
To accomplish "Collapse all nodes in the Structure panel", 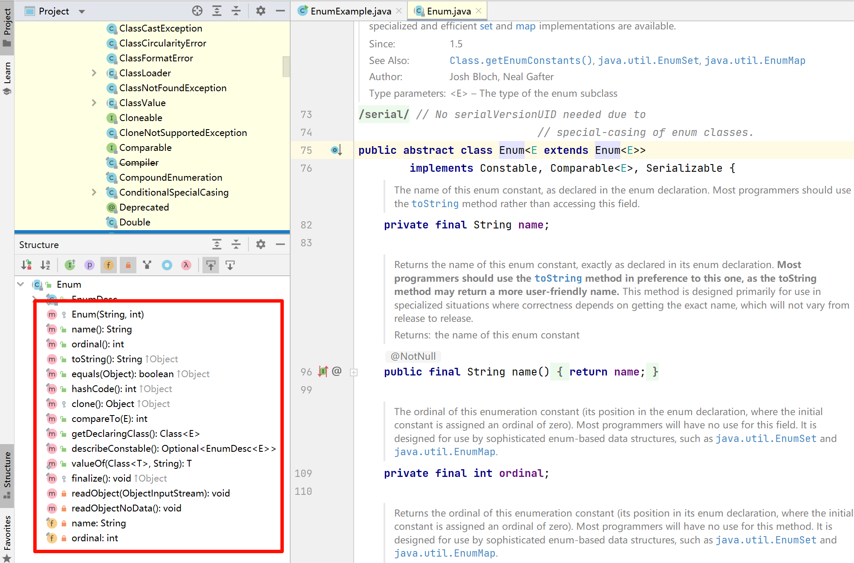I will 236,244.
